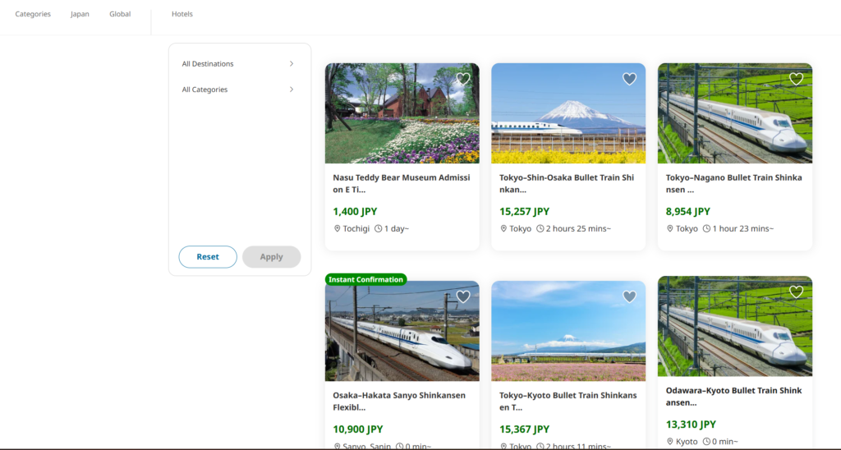Select the Global menu item
Viewport: 841px width, 450px height.
pyautogui.click(x=120, y=14)
